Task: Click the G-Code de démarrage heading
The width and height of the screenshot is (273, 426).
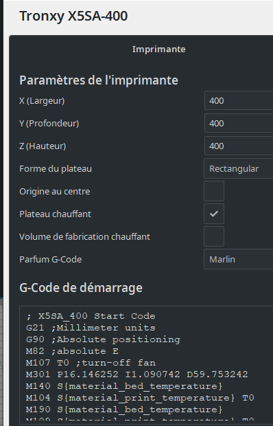Action: [81, 288]
